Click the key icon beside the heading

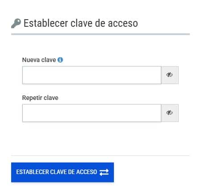point(16,23)
